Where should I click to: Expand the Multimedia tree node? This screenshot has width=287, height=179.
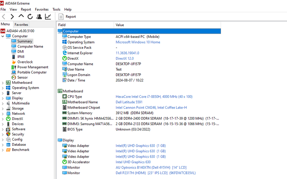click(x=3, y=104)
